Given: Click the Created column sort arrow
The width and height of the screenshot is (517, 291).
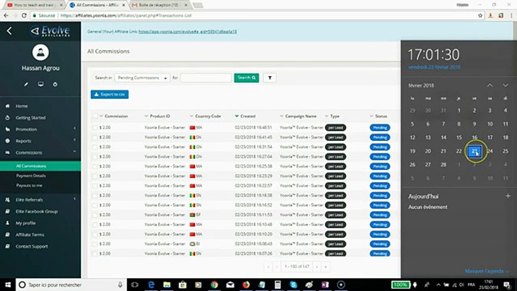Looking at the screenshot, I should pyautogui.click(x=237, y=116).
